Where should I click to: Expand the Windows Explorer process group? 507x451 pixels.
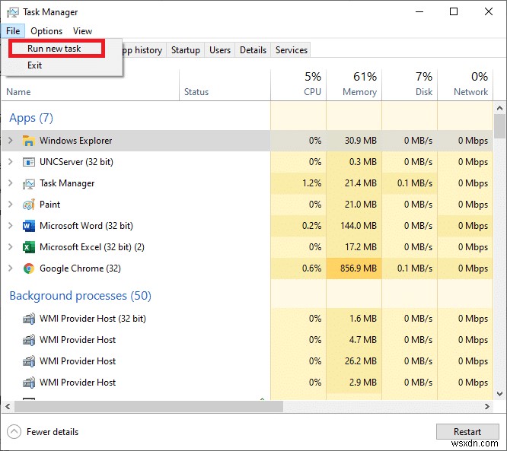pyautogui.click(x=11, y=141)
